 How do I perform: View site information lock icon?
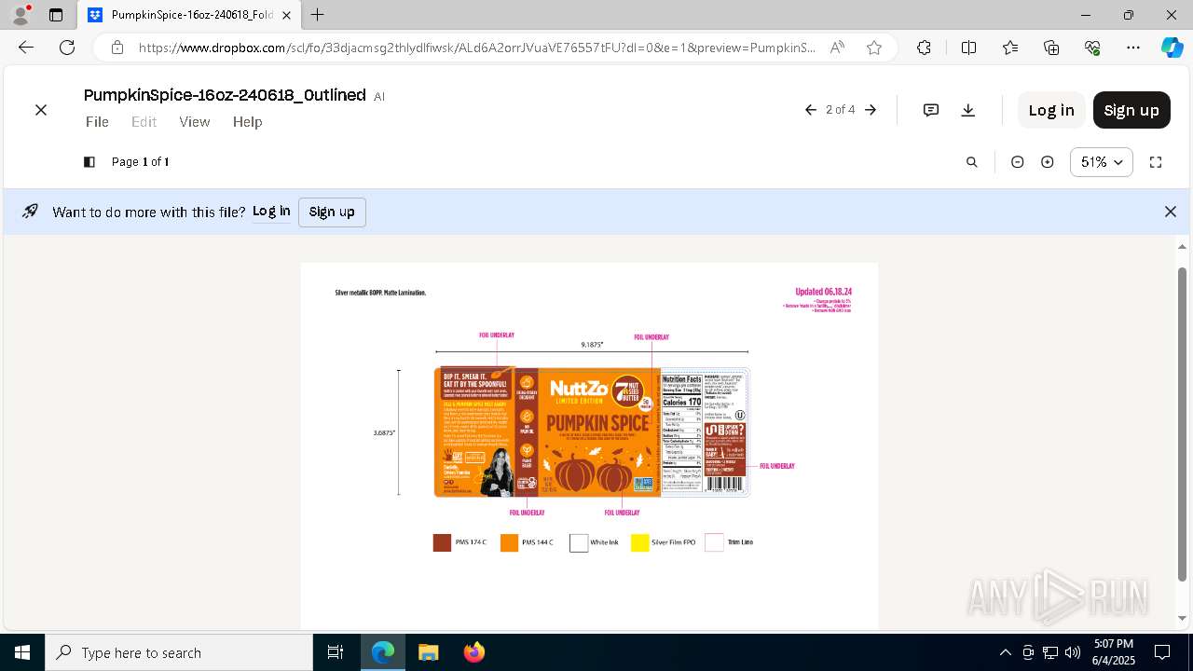click(117, 48)
